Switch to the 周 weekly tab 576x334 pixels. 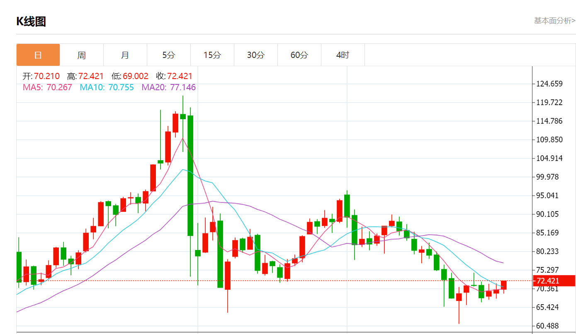click(x=82, y=55)
